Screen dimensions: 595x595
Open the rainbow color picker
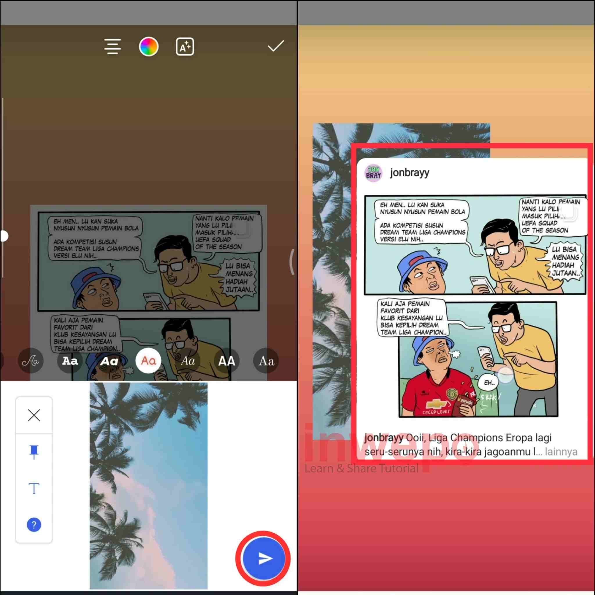pos(149,46)
